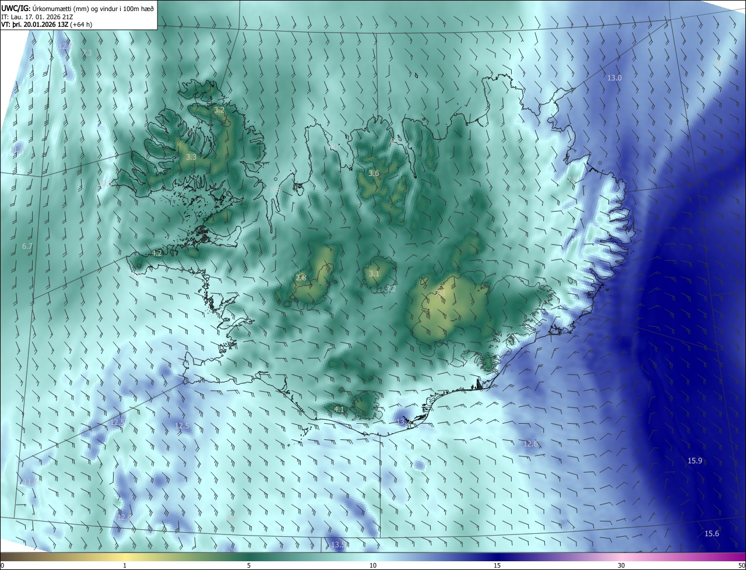Click the 13.0 value in the northeast
The height and width of the screenshot is (570, 746).
(x=614, y=78)
